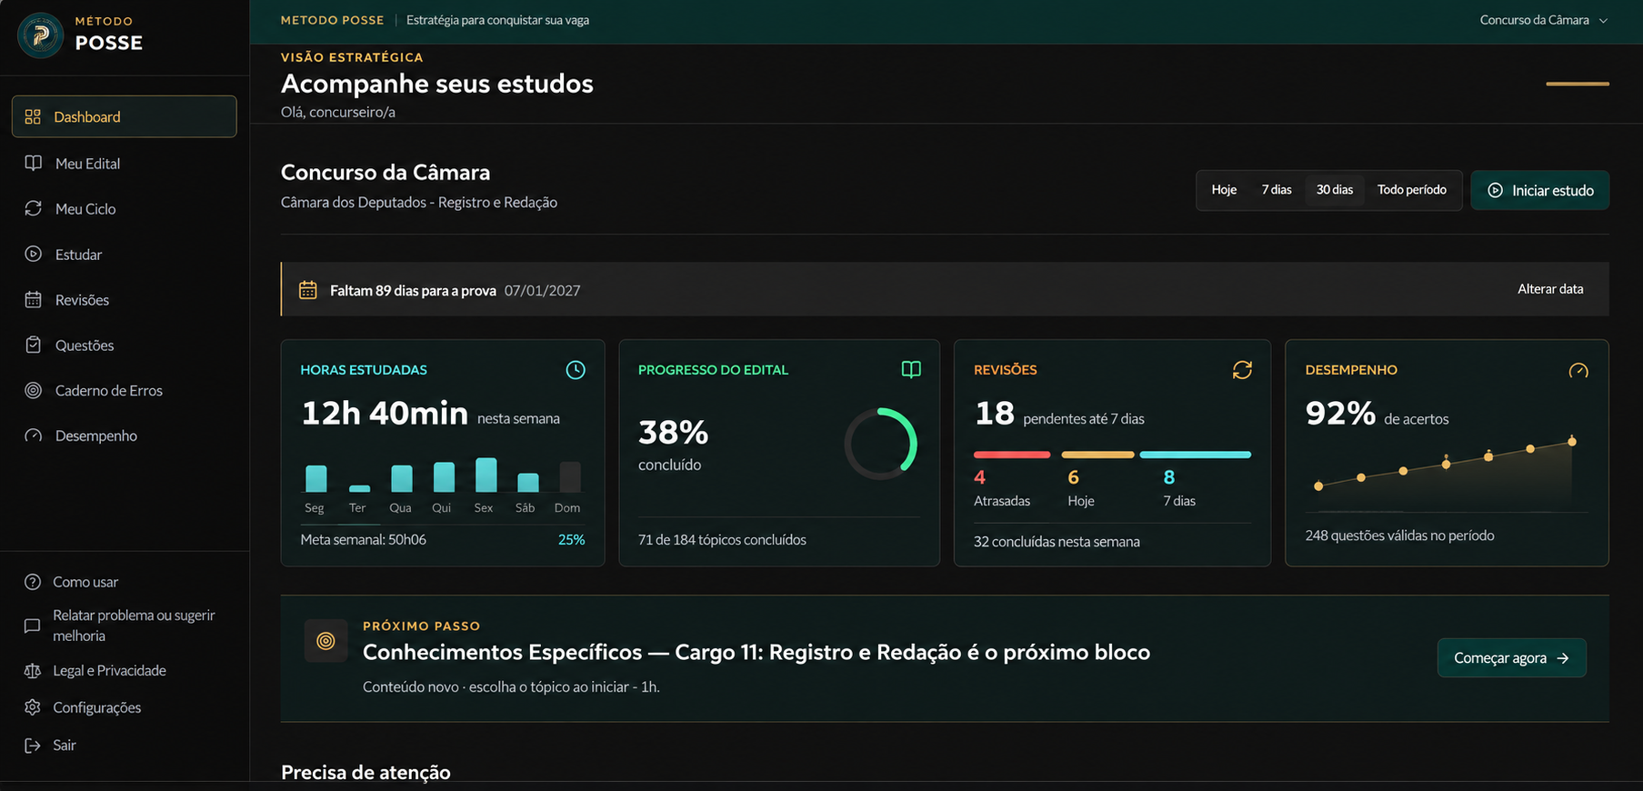The width and height of the screenshot is (1643, 791).
Task: Click the sync icon on Revisões card
Action: (x=1242, y=370)
